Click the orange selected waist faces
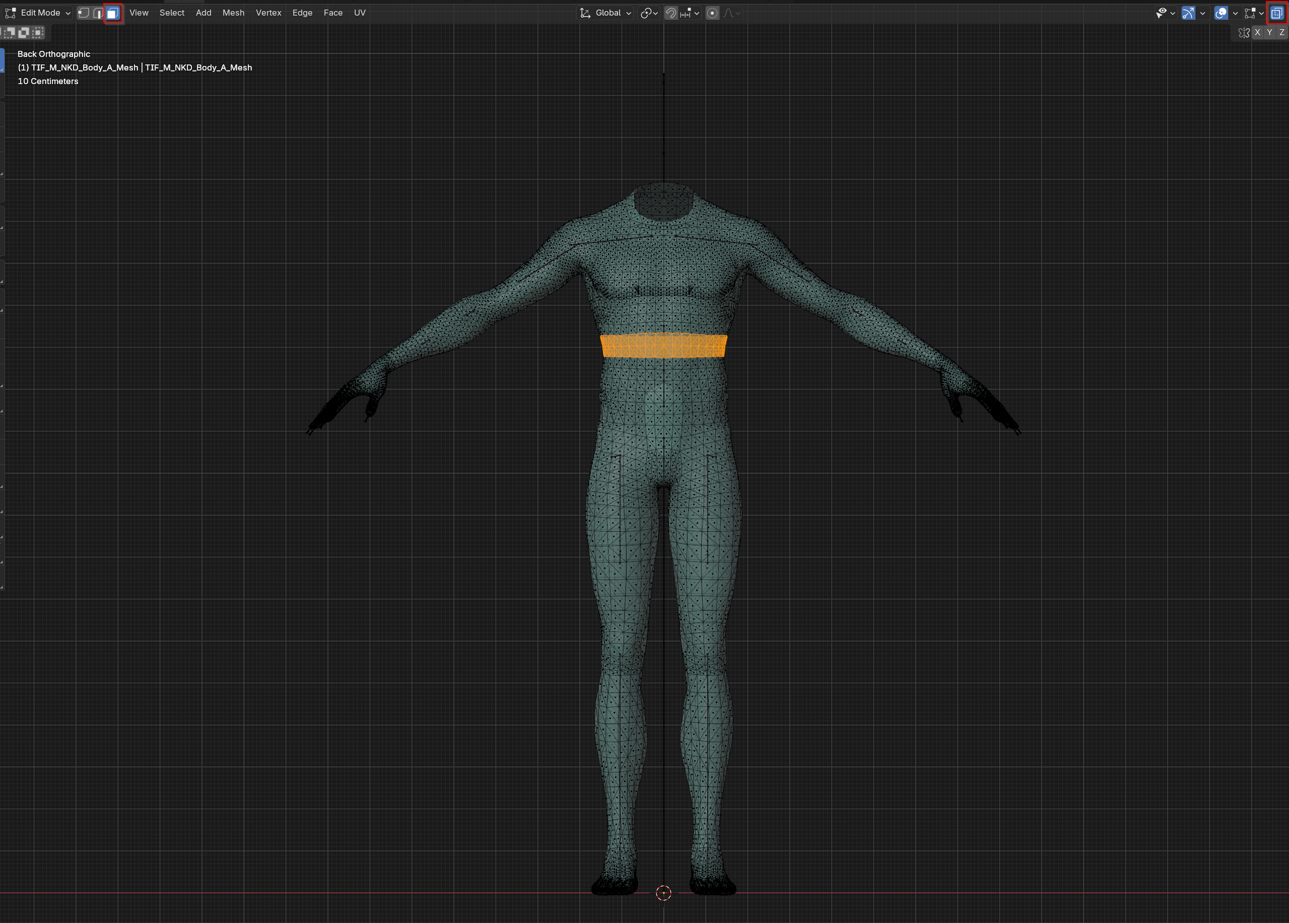This screenshot has height=923, width=1289. click(x=663, y=345)
